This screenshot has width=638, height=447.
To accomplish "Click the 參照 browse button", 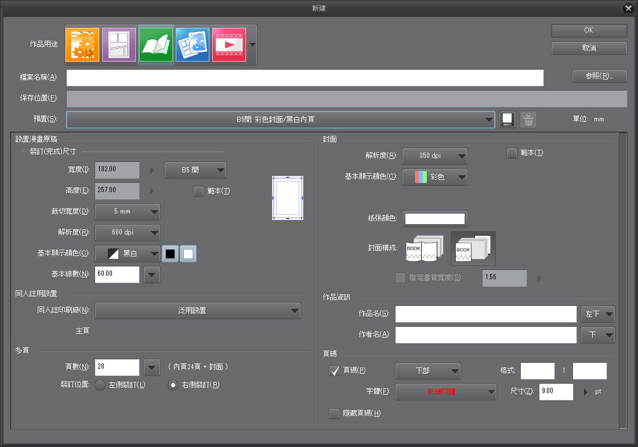I will [x=599, y=76].
